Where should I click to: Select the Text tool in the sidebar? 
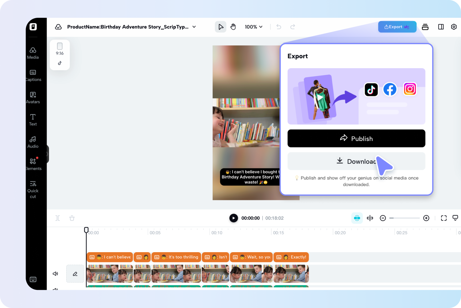coord(33,120)
